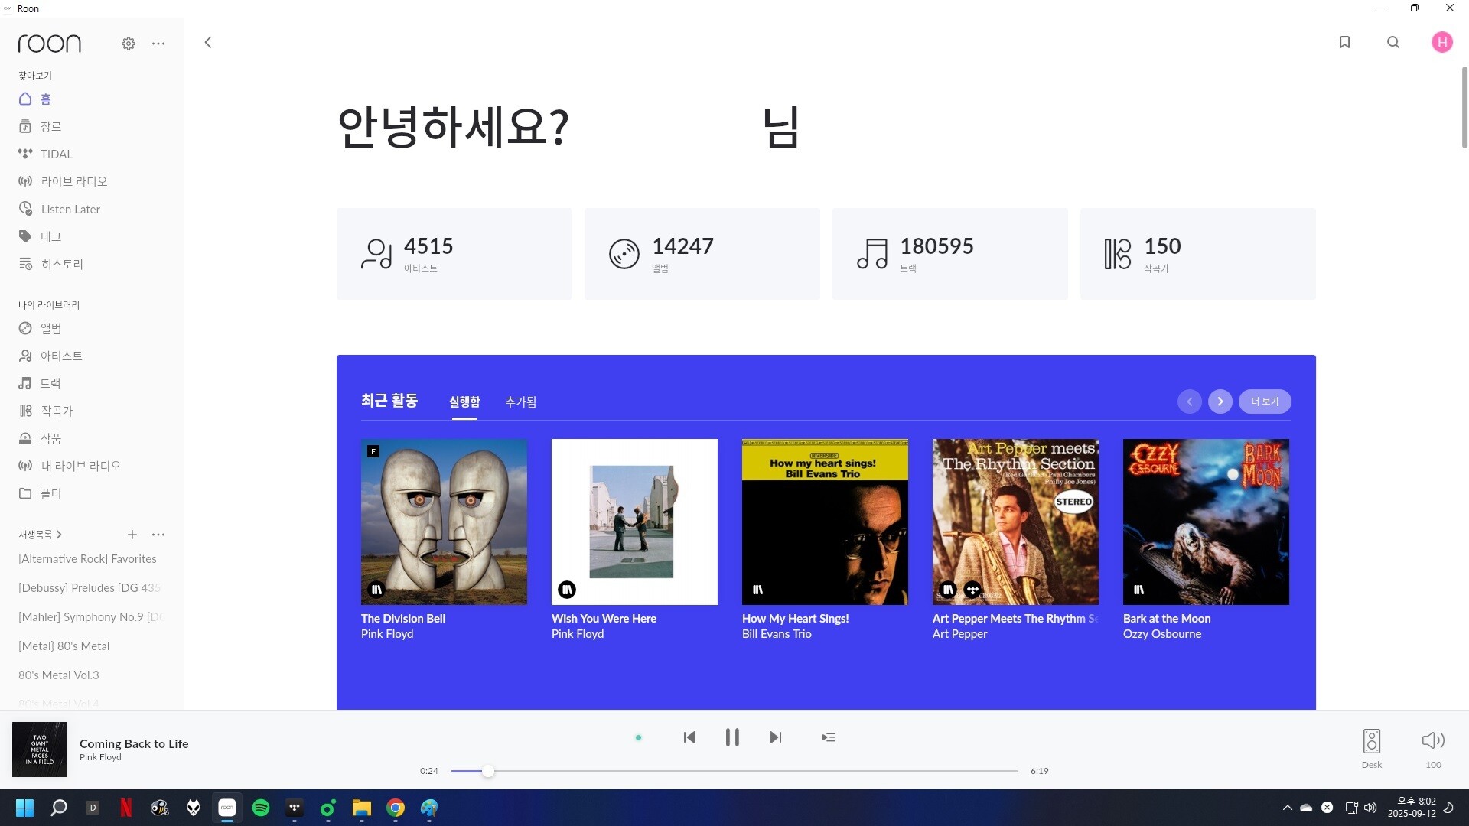Open Bark at the Moon album cover
The width and height of the screenshot is (1469, 826).
[1206, 522]
